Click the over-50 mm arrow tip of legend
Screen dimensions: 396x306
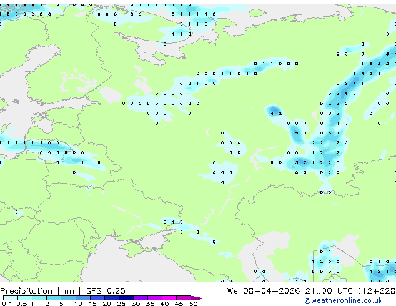(198, 298)
